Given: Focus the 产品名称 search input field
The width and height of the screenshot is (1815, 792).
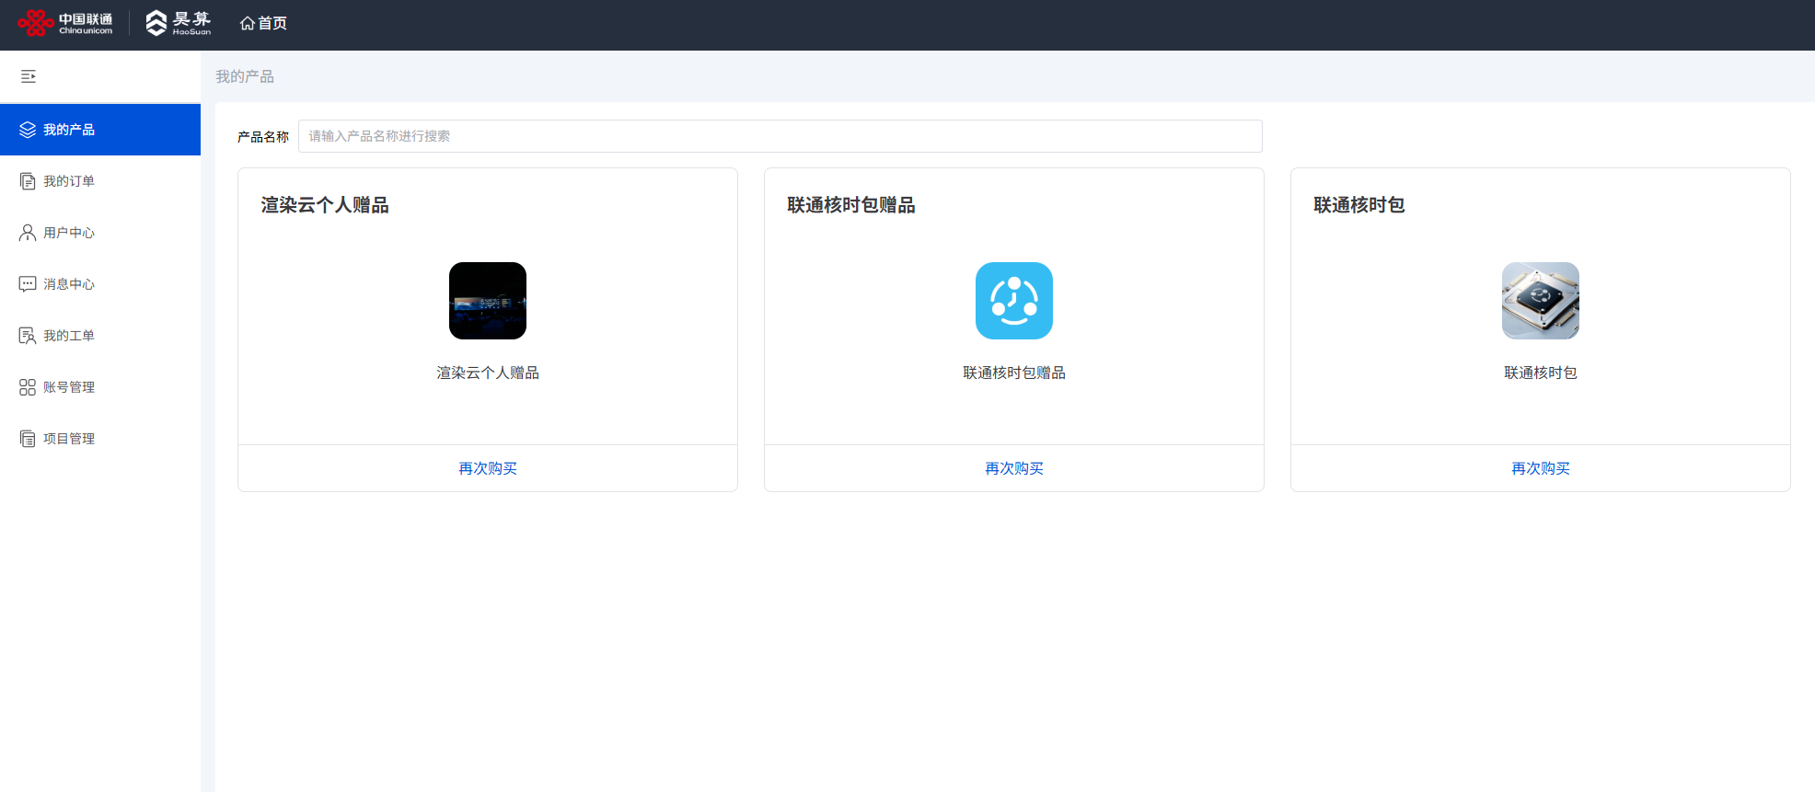Looking at the screenshot, I should tap(780, 136).
